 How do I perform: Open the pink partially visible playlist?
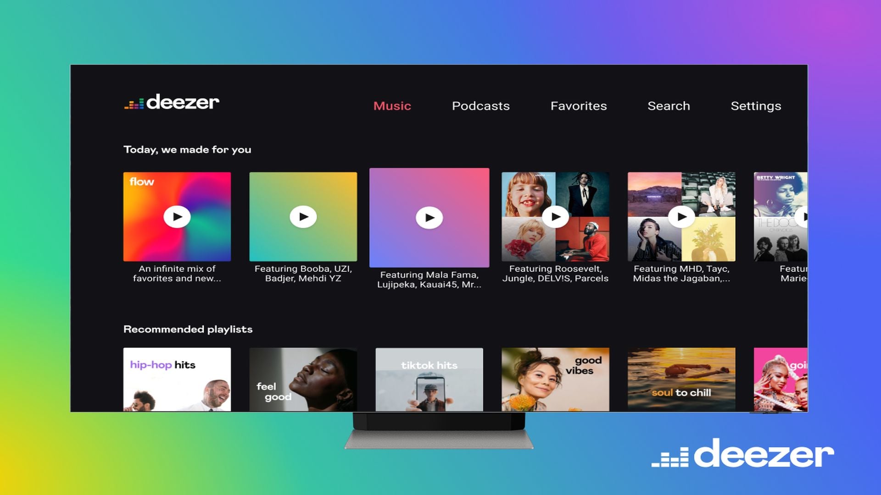coord(780,379)
